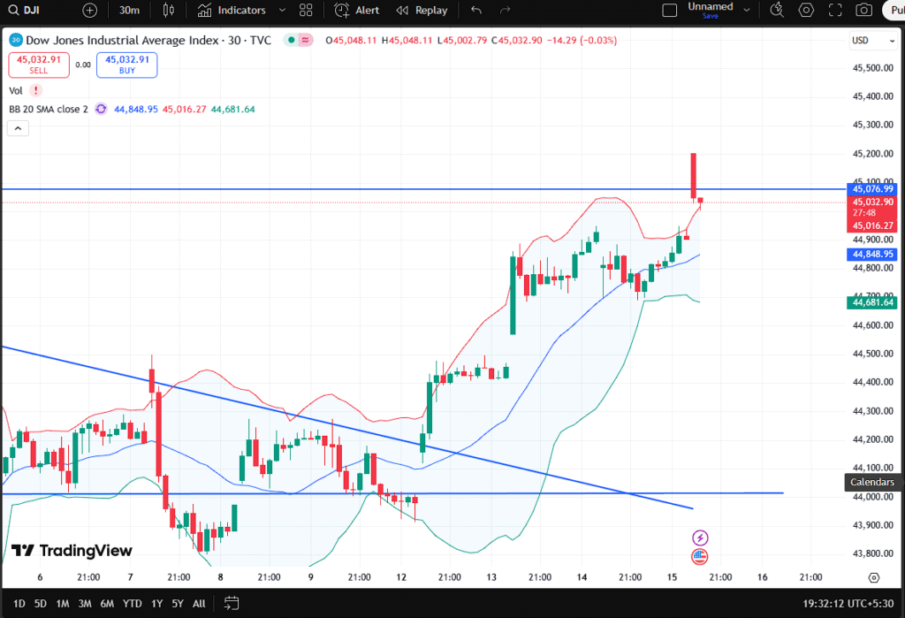The width and height of the screenshot is (905, 618).
Task: Open quick search in the top toolbar
Action: (x=777, y=11)
